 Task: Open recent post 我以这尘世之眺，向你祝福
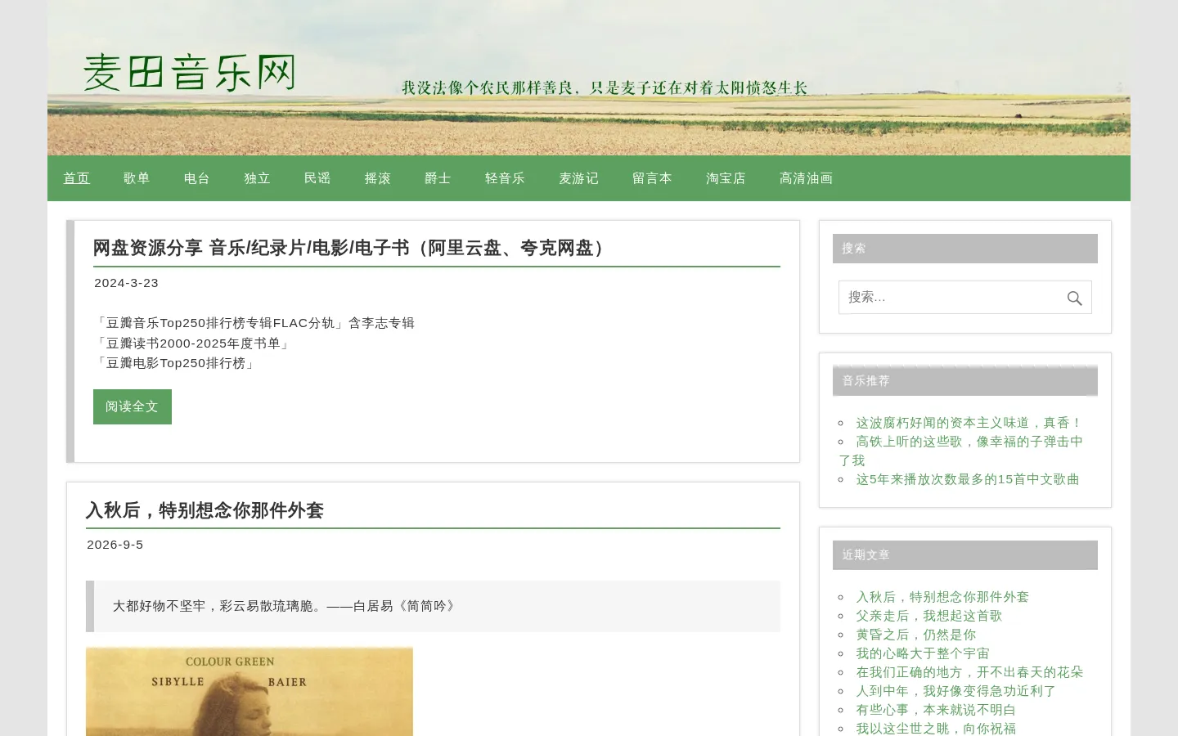pos(936,729)
